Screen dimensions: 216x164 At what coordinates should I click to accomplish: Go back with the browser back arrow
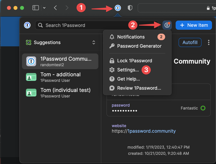pos(56,8)
